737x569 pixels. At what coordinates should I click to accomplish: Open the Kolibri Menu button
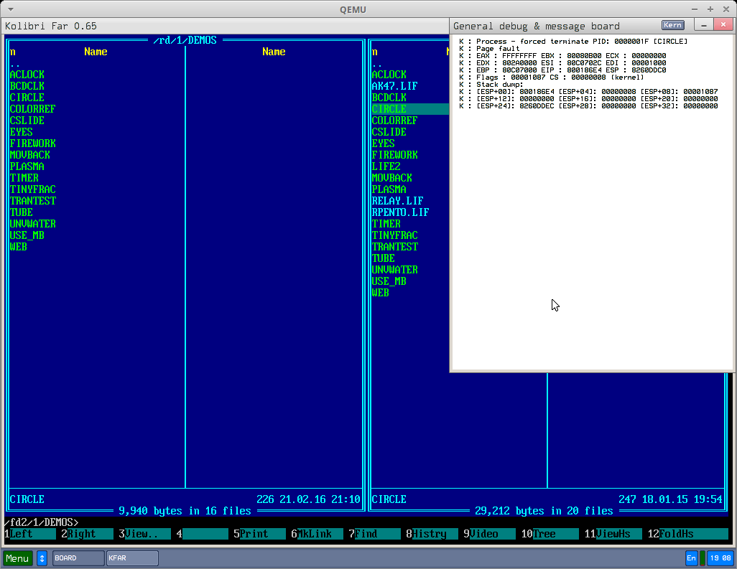pyautogui.click(x=18, y=558)
